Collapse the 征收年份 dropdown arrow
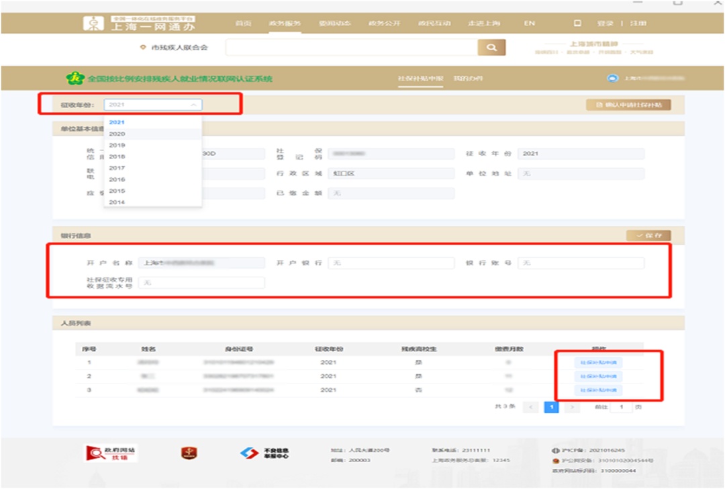 (x=193, y=105)
